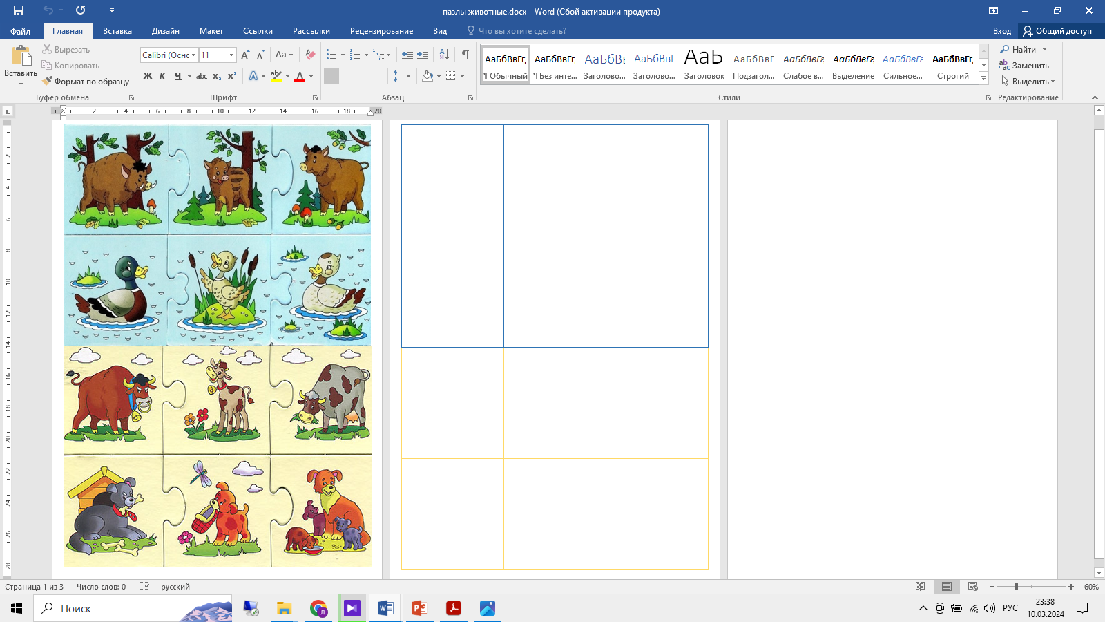Increase indent of the paragraph
Viewport: 1105px width, 622px height.
423,55
